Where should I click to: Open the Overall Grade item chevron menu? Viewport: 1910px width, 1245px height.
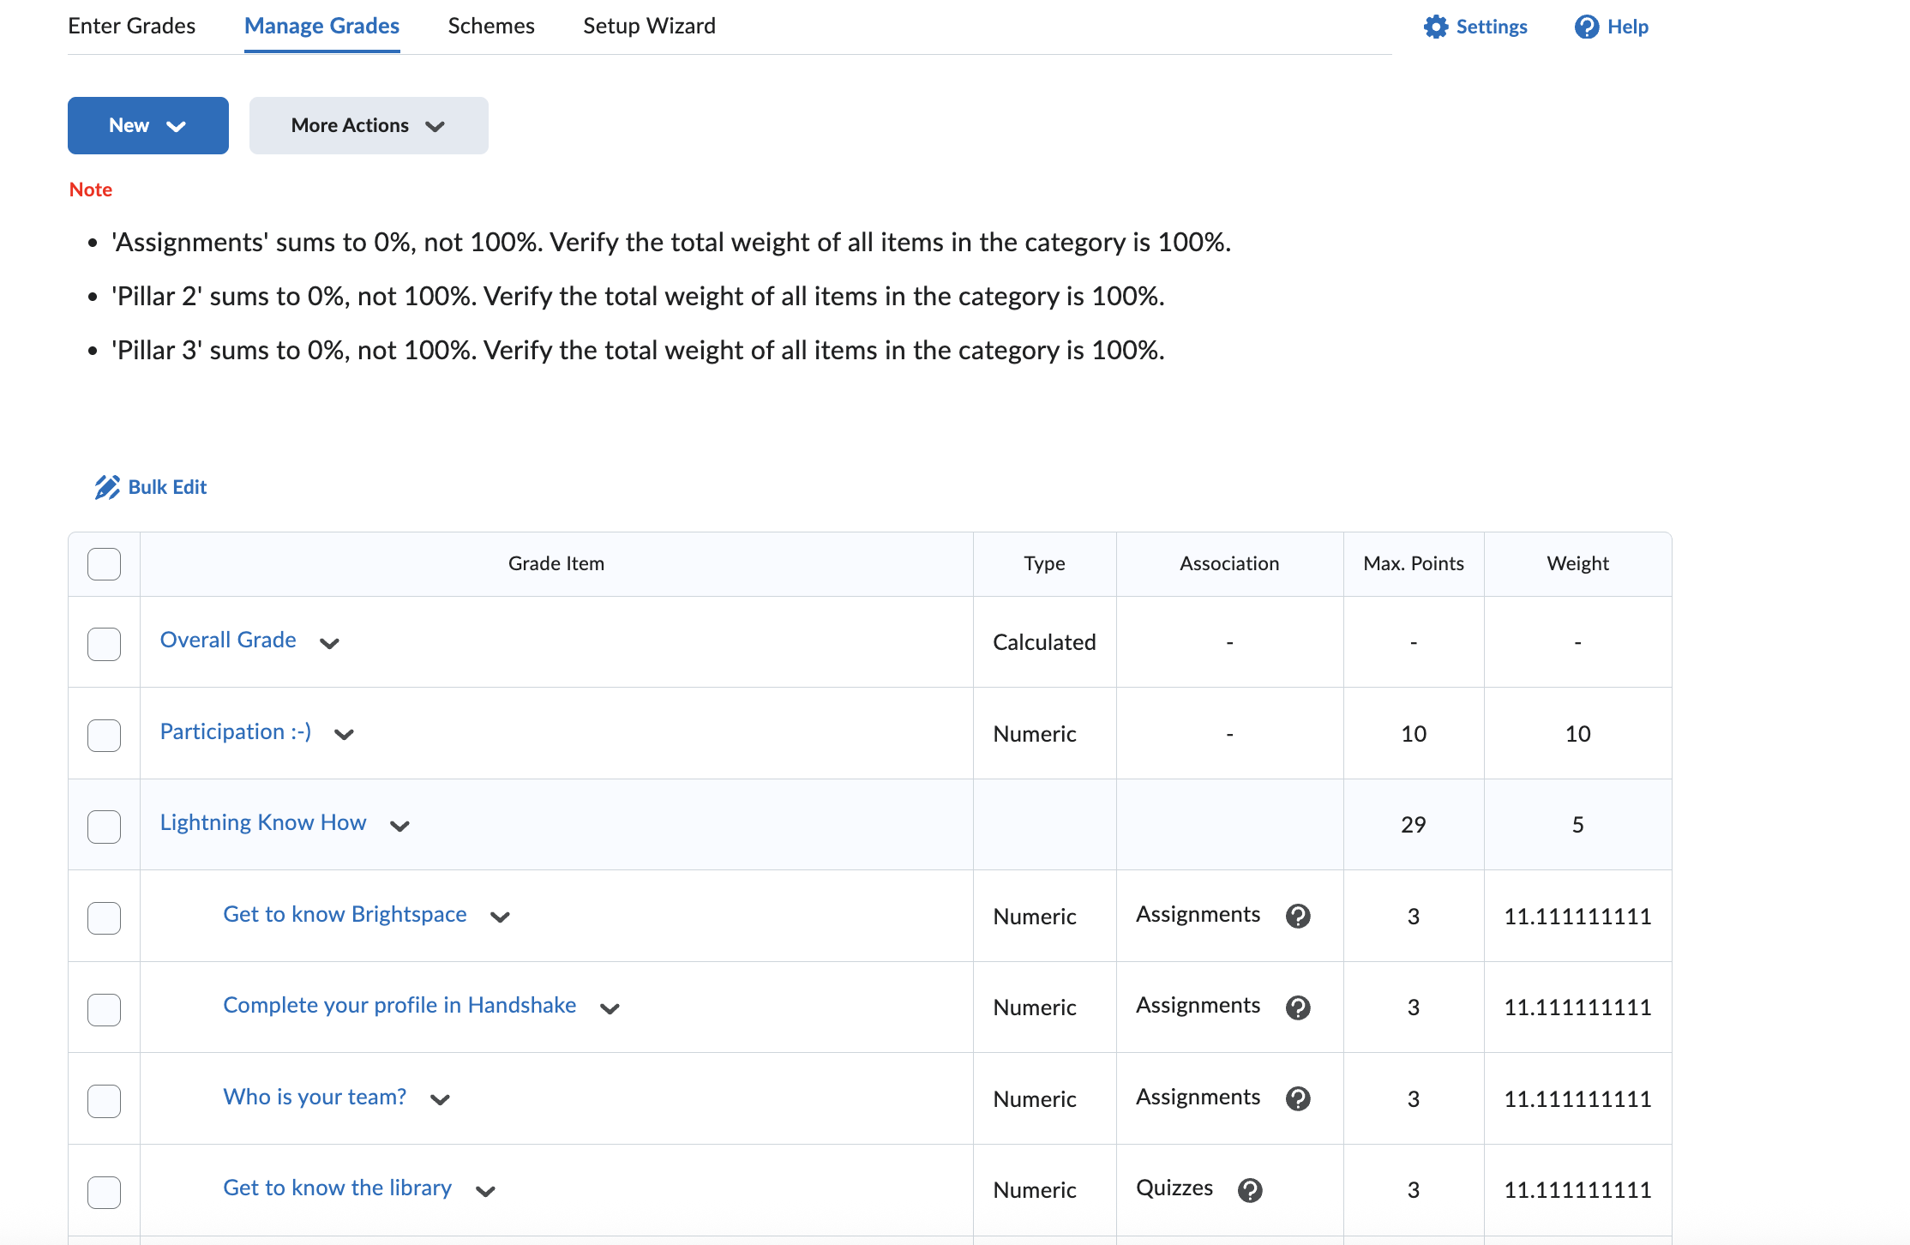(x=329, y=643)
